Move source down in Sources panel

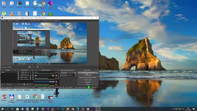pyautogui.click(x=30, y=84)
